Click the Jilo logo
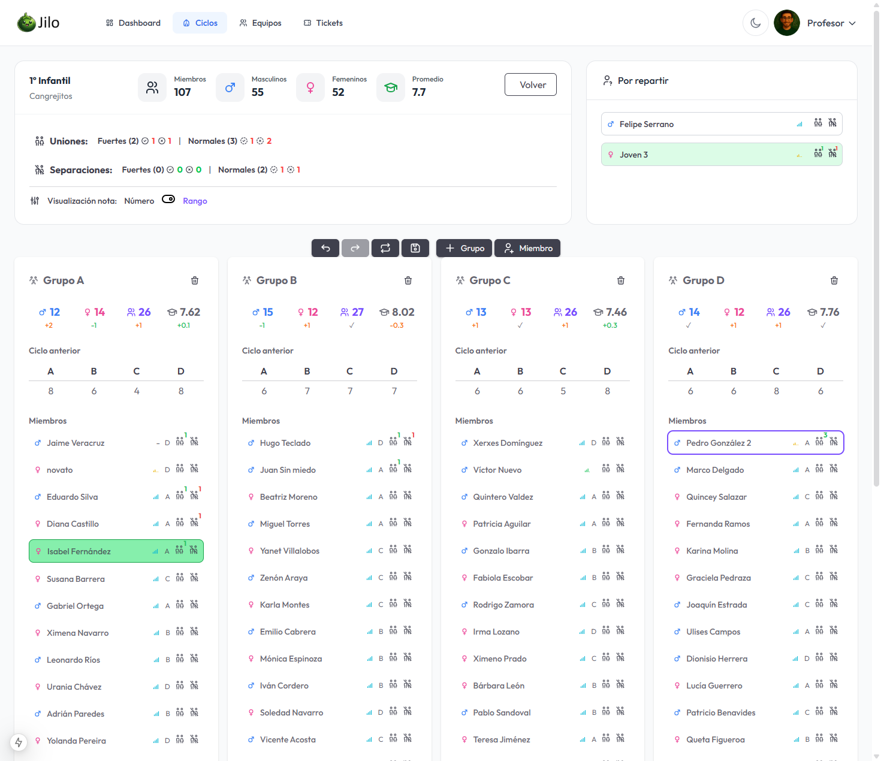 click(x=38, y=23)
